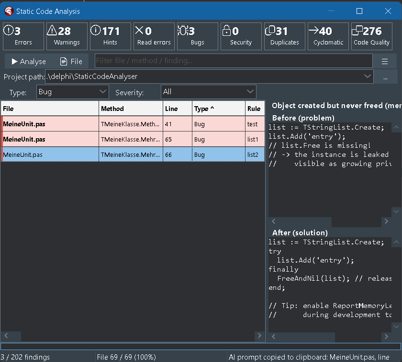
Task: Close the Static Code Analysis window
Action: (x=388, y=11)
